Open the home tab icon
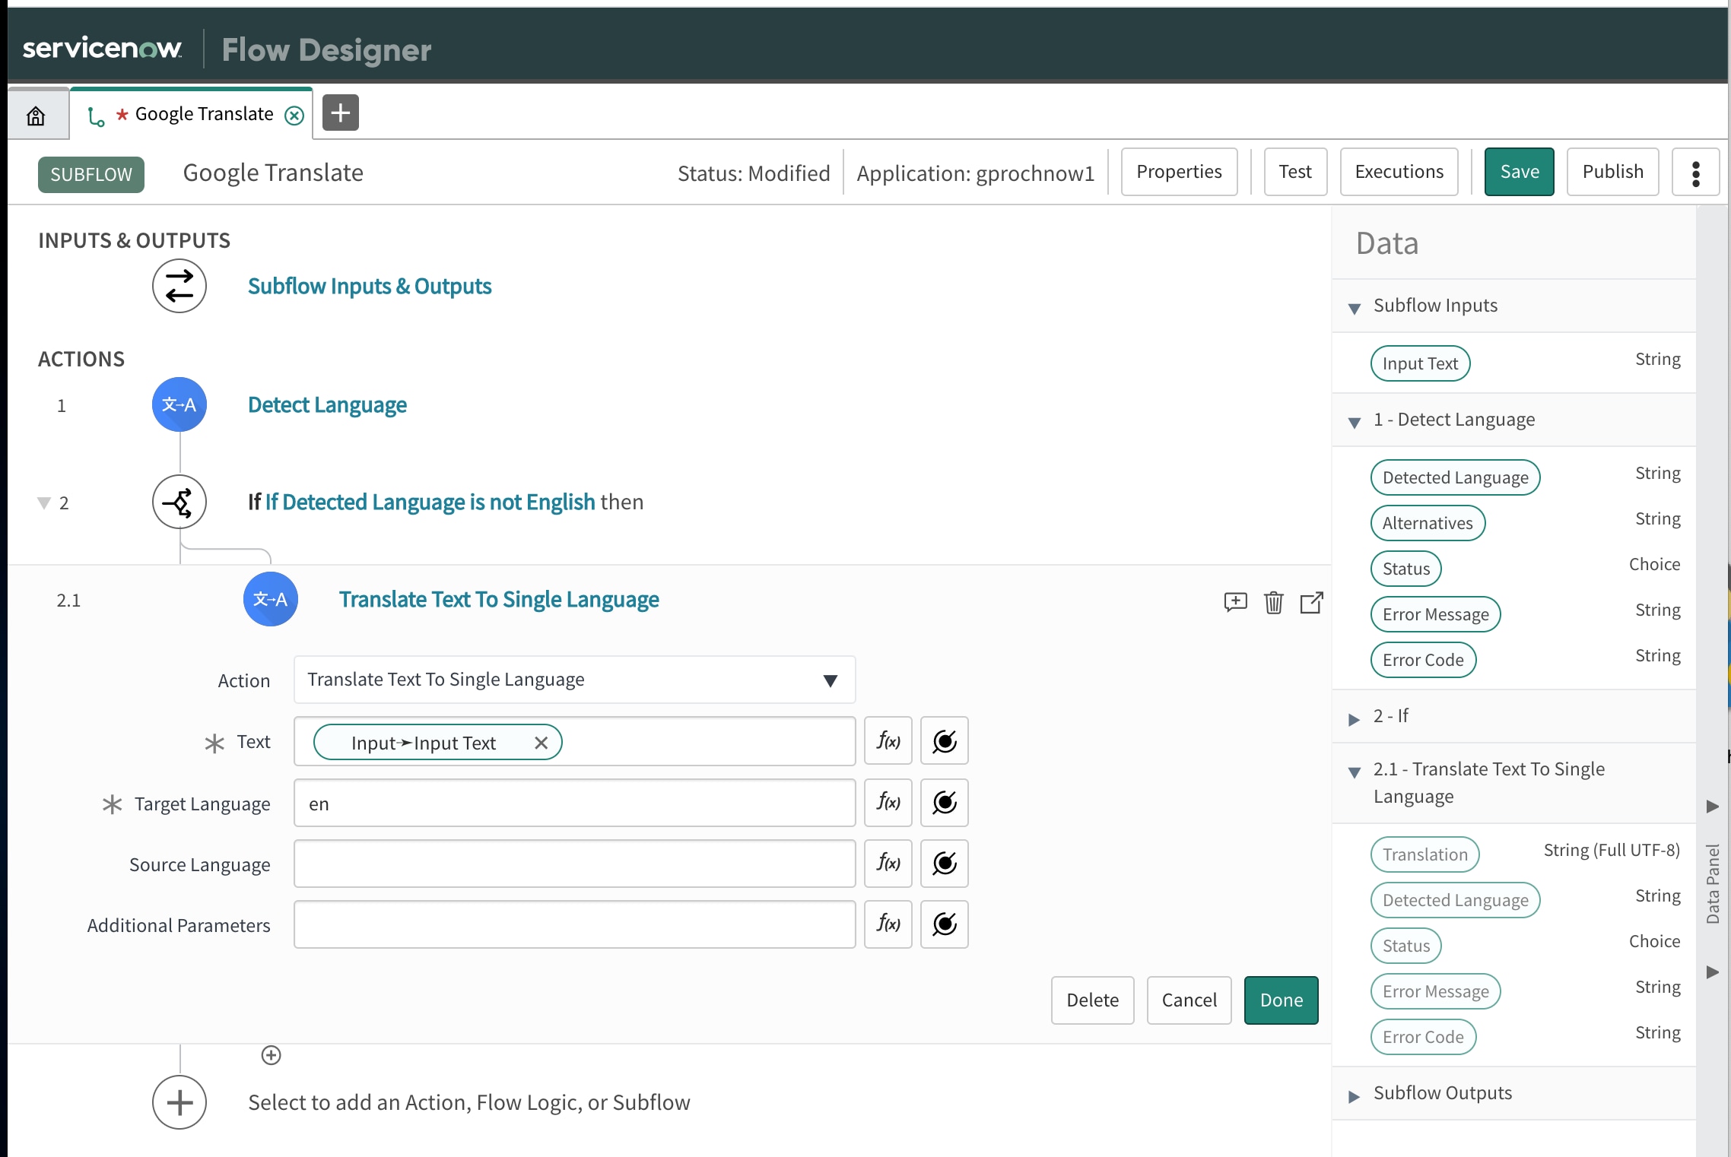1731x1157 pixels. click(36, 116)
